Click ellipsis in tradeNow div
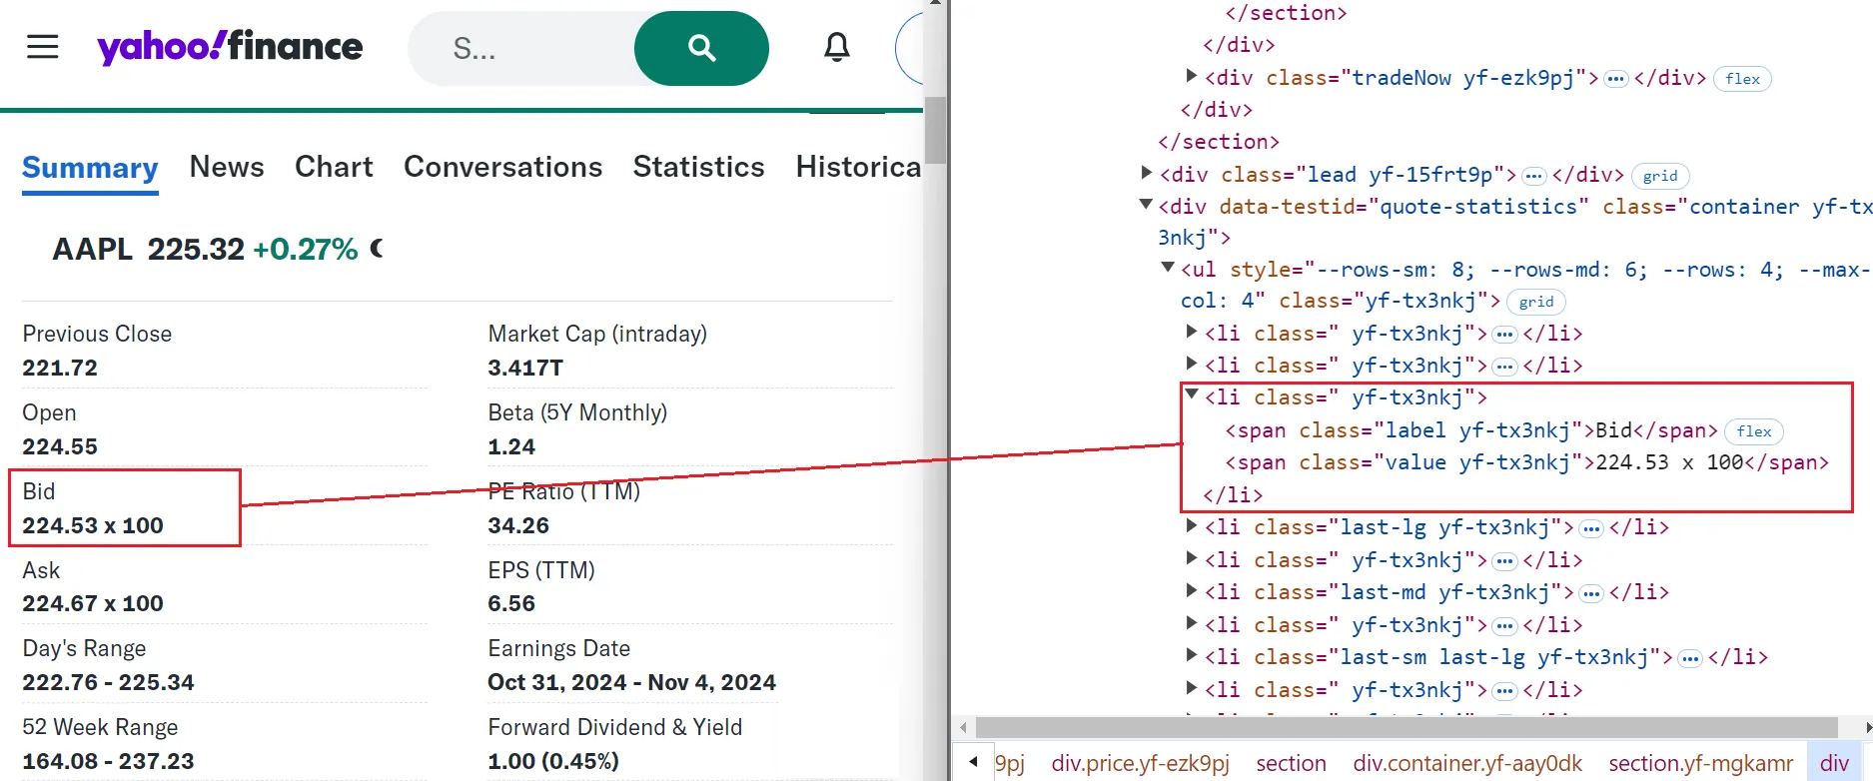Viewport: 1873px width, 781px height. tap(1615, 79)
